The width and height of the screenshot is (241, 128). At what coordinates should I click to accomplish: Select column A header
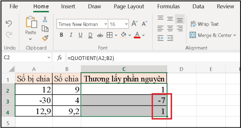tap(34, 69)
